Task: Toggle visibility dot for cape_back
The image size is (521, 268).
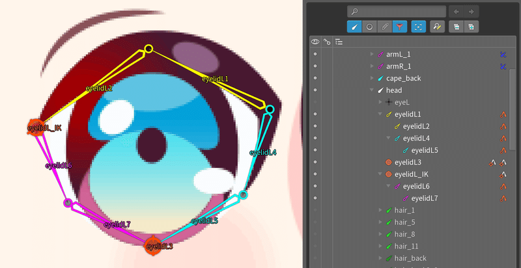Action: (315, 78)
